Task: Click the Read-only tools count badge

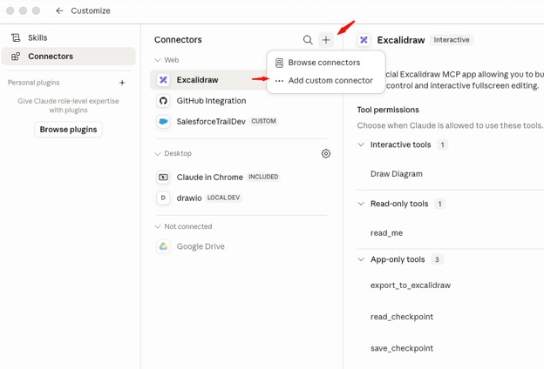Action: (x=439, y=204)
